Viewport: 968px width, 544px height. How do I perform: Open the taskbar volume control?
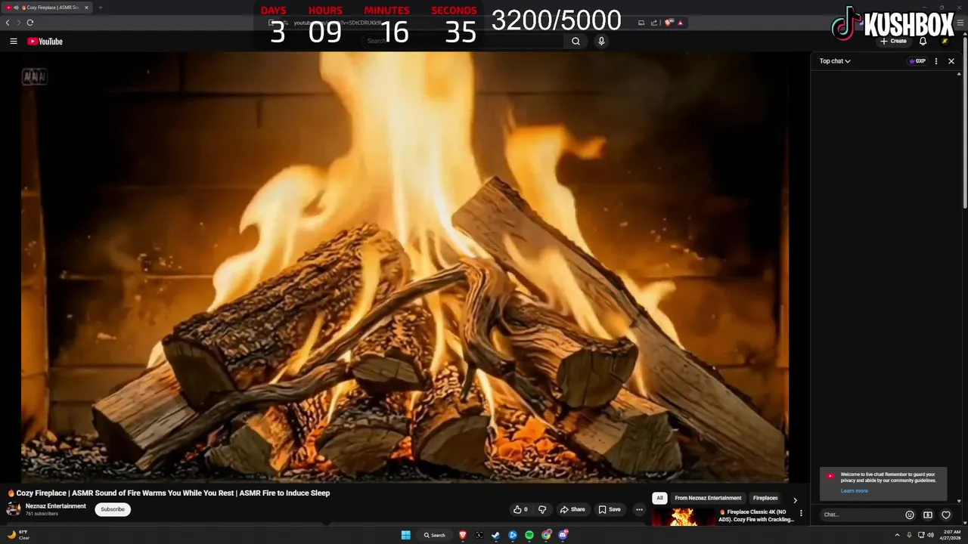point(930,535)
